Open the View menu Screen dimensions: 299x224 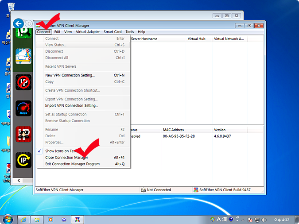(x=68, y=32)
